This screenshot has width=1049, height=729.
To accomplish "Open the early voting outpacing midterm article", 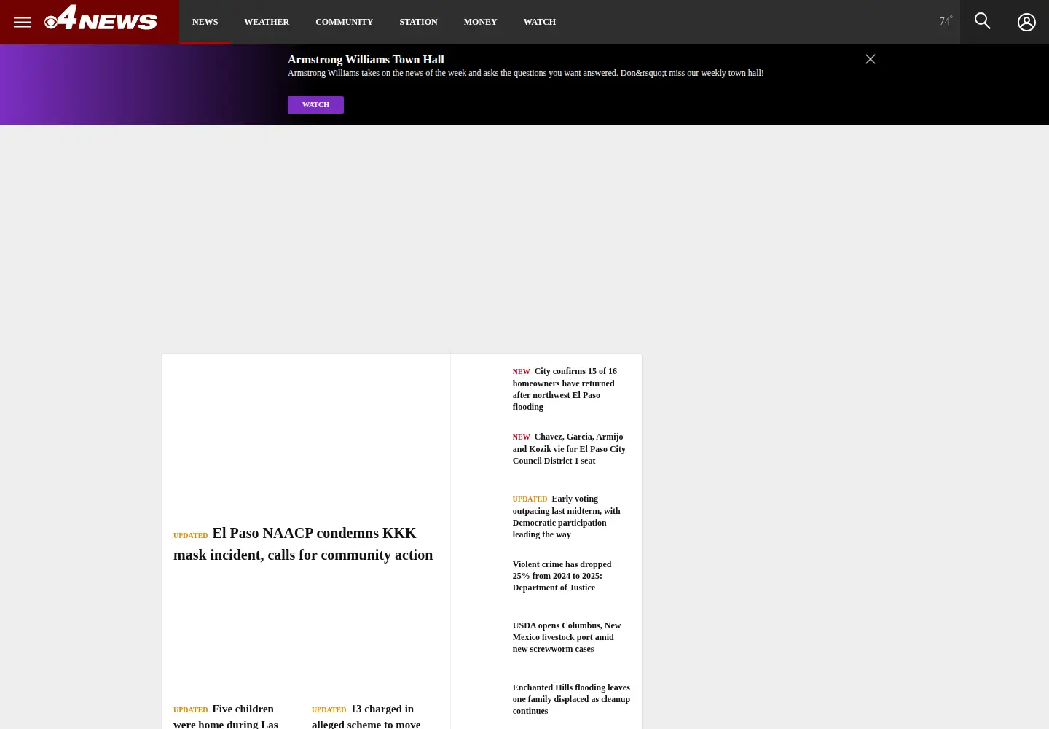I will tap(567, 517).
